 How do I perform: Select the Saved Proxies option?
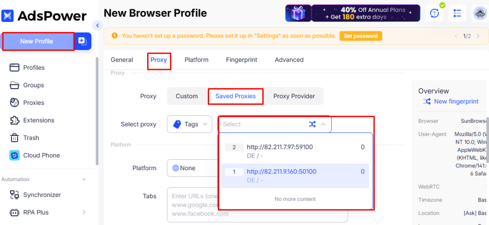(235, 96)
